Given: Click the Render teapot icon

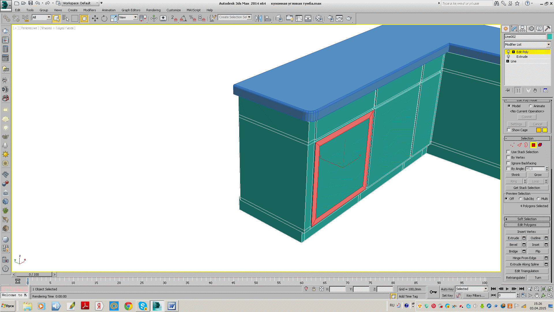Looking at the screenshot, I should [x=349, y=18].
